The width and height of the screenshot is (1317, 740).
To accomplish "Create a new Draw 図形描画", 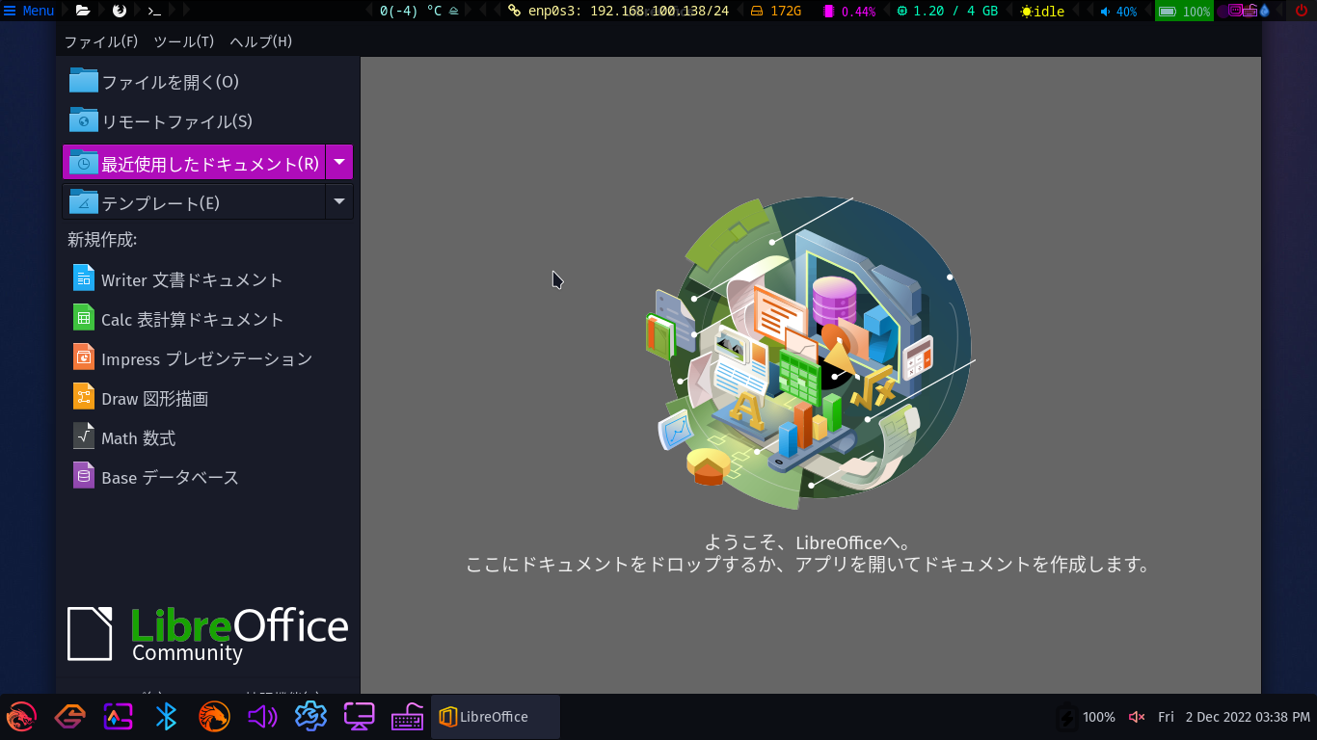I will pyautogui.click(x=207, y=398).
